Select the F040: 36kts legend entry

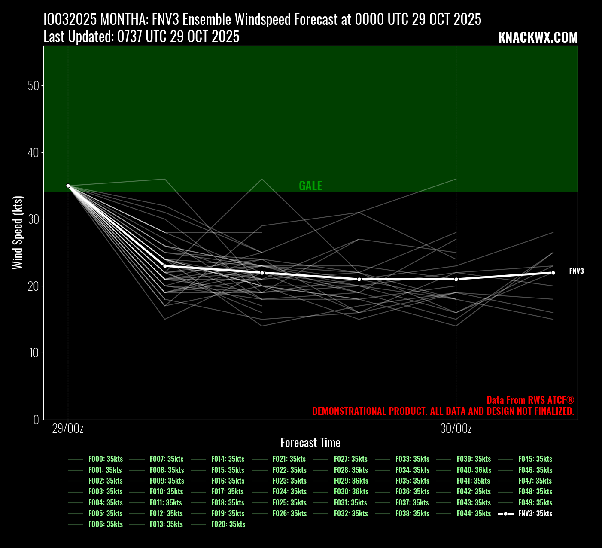pyautogui.click(x=474, y=470)
